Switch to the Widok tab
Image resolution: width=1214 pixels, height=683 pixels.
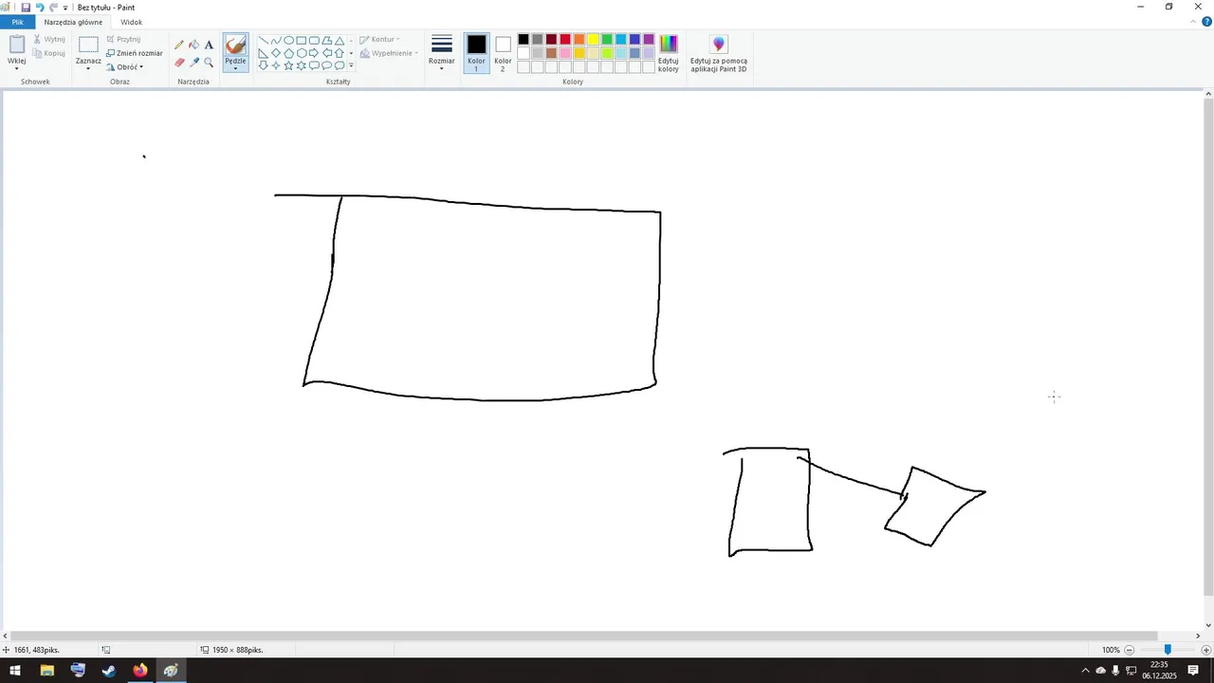[x=132, y=22]
